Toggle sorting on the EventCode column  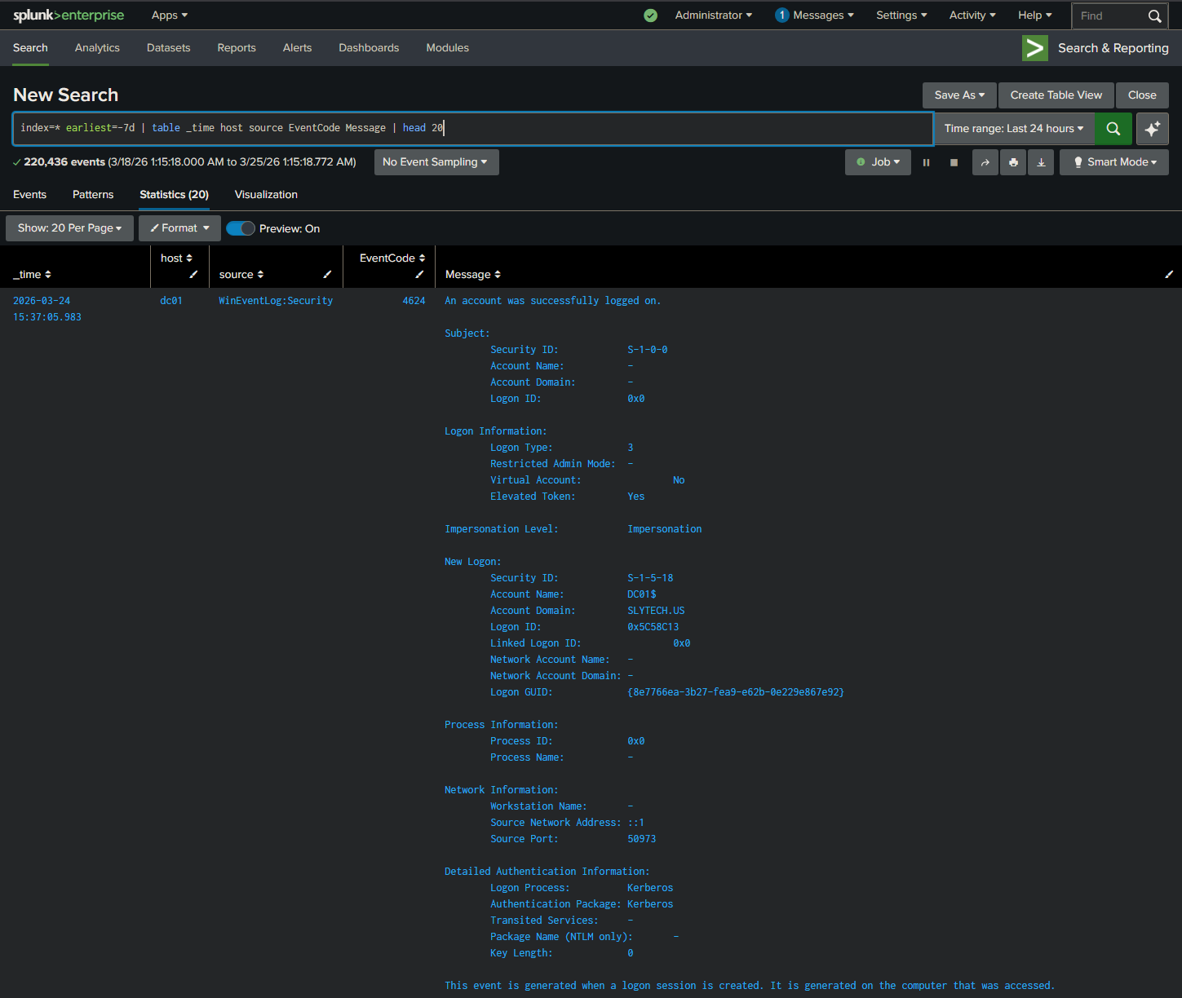pos(422,258)
